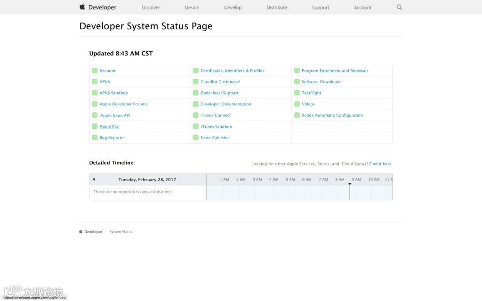Viewport: 482px width, 301px height.
Task: Open the Developer Documentation link
Action: pyautogui.click(x=225, y=104)
